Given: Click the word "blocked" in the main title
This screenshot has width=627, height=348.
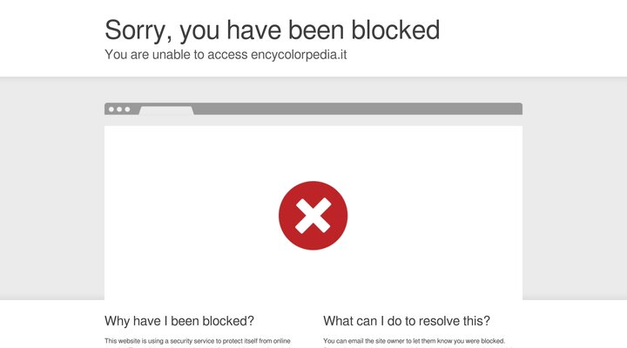Looking at the screenshot, I should (395, 30).
